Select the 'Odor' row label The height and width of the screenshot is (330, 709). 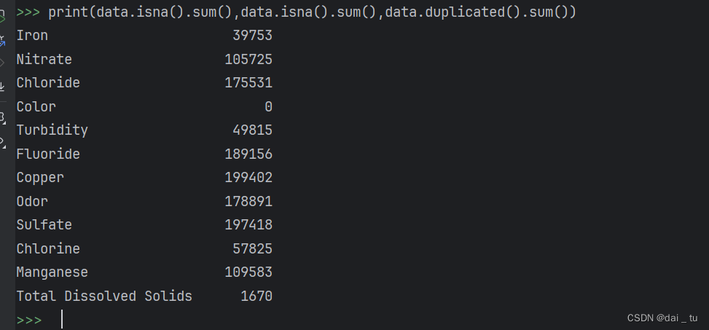tap(32, 201)
